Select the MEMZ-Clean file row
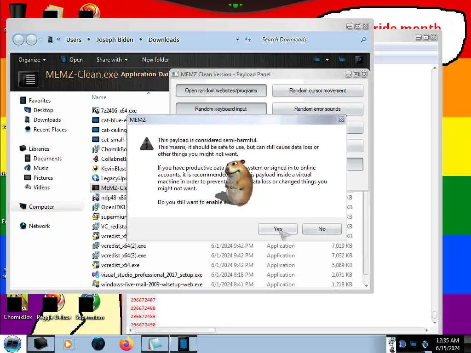The height and width of the screenshot is (353, 471). pyautogui.click(x=109, y=188)
